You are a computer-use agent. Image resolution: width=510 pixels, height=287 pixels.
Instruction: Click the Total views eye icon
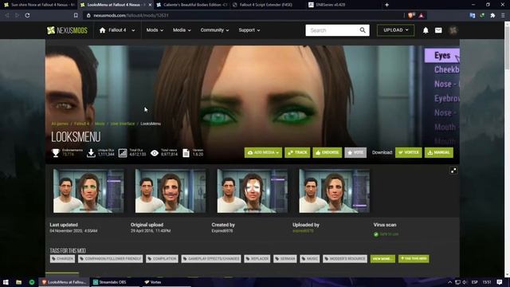point(155,153)
